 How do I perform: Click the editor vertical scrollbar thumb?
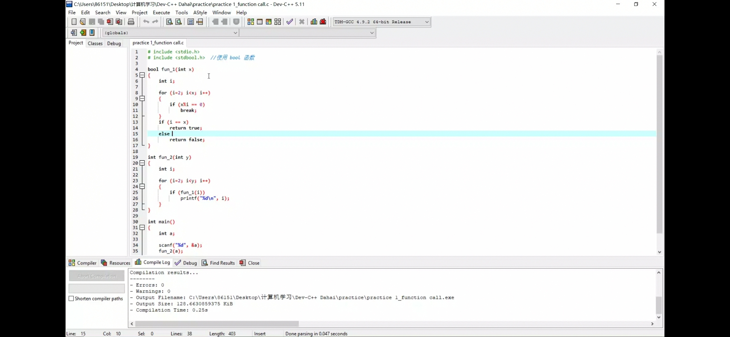point(659,144)
